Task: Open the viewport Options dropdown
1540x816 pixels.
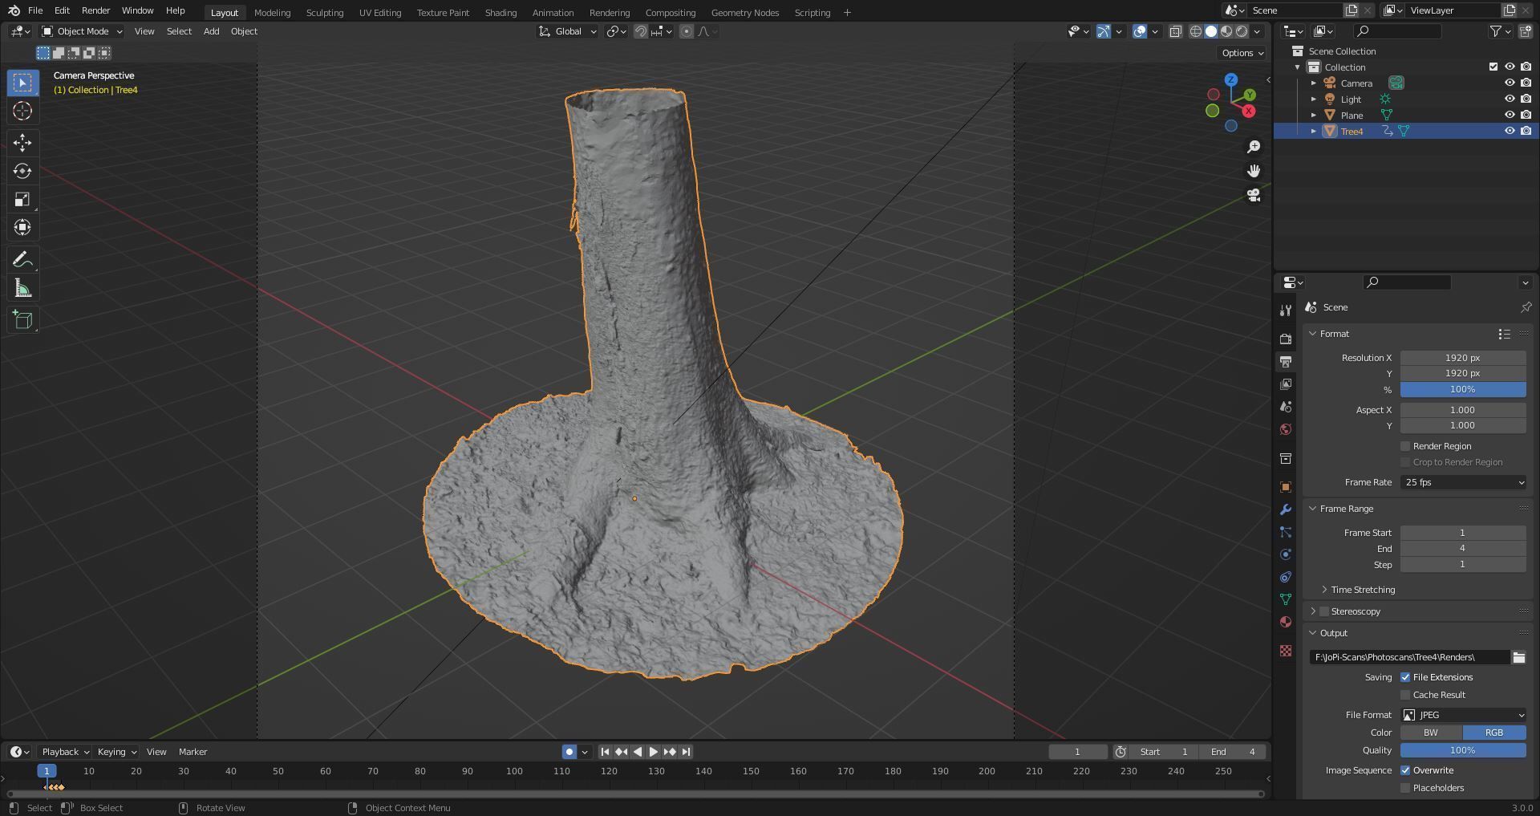Action: pyautogui.click(x=1242, y=53)
